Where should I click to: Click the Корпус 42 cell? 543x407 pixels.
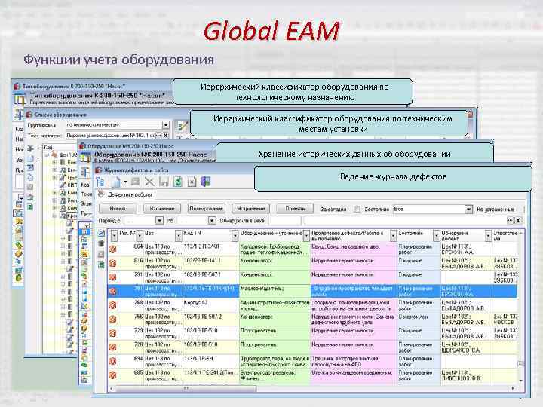click(211, 305)
